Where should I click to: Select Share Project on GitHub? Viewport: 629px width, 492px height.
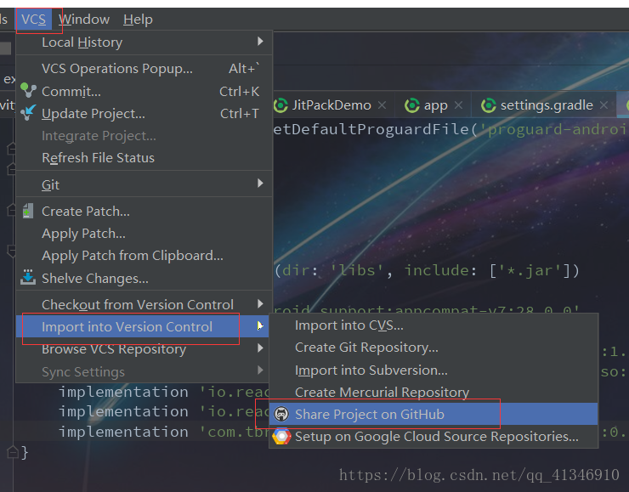coord(433,414)
